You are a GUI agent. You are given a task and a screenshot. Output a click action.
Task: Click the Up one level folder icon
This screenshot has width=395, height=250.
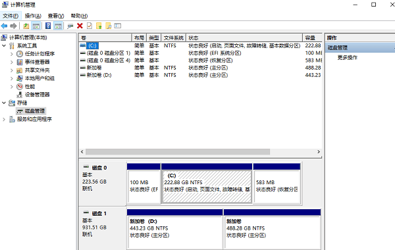(26, 26)
